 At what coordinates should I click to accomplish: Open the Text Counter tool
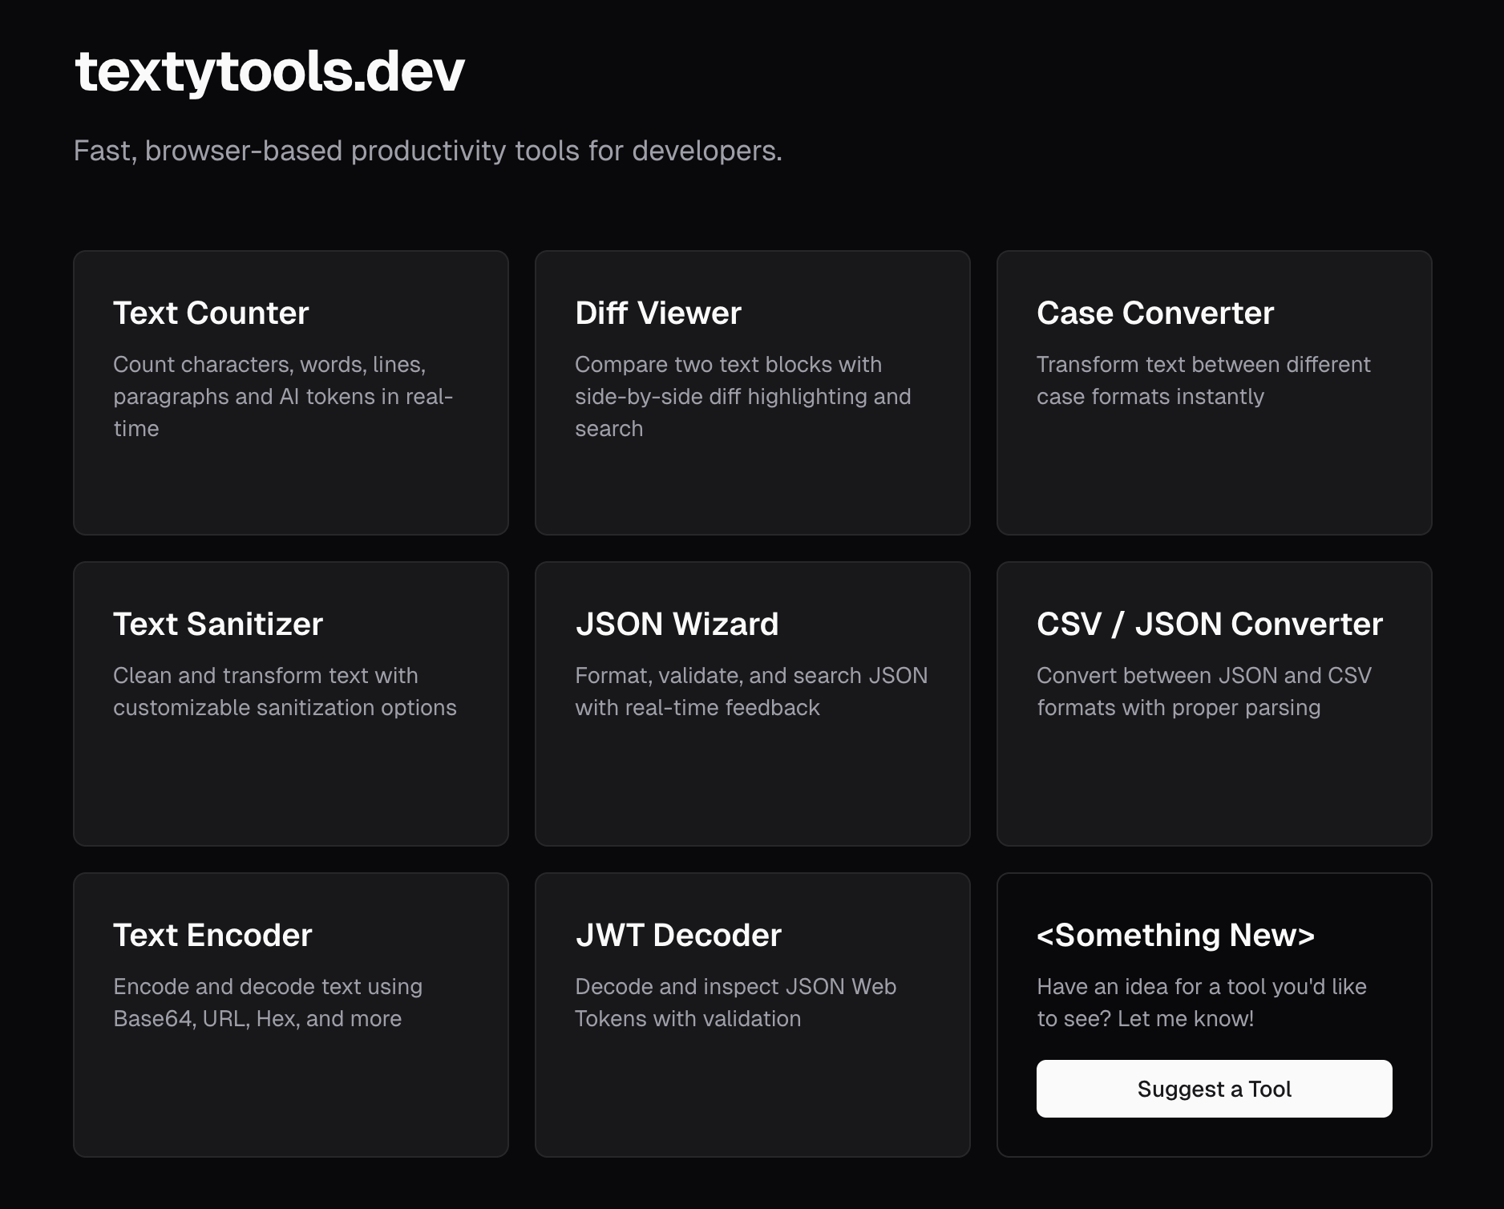point(290,392)
